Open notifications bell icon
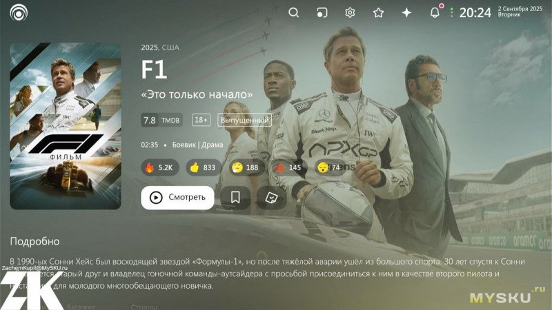Image resolution: width=552 pixels, height=310 pixels. pyautogui.click(x=435, y=12)
